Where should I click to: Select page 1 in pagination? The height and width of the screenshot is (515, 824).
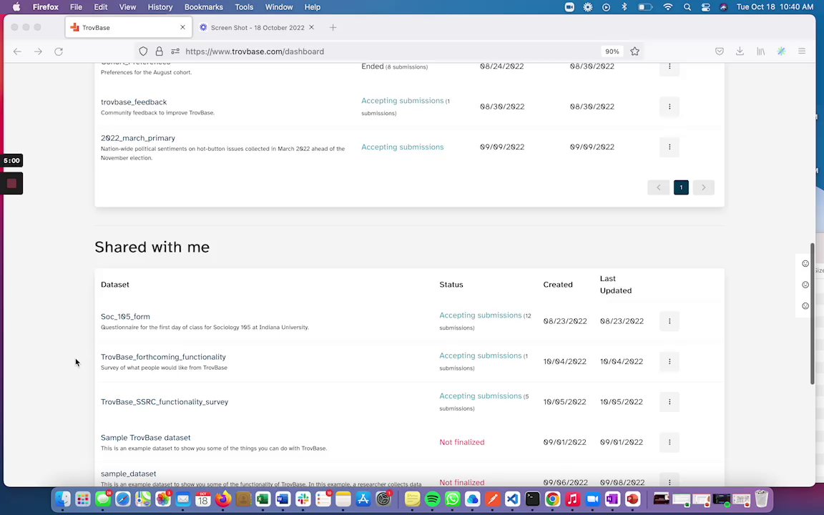(681, 187)
